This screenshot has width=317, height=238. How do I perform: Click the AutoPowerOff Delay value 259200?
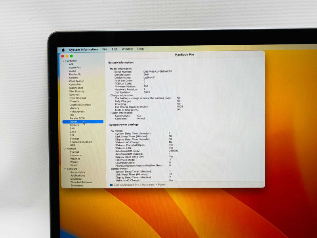[174, 151]
